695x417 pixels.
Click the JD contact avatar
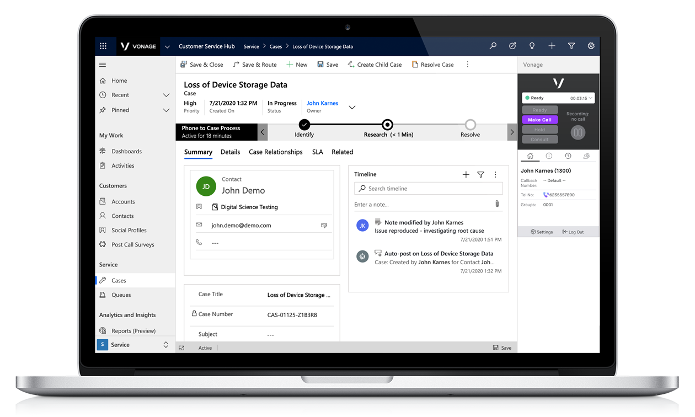click(x=206, y=186)
